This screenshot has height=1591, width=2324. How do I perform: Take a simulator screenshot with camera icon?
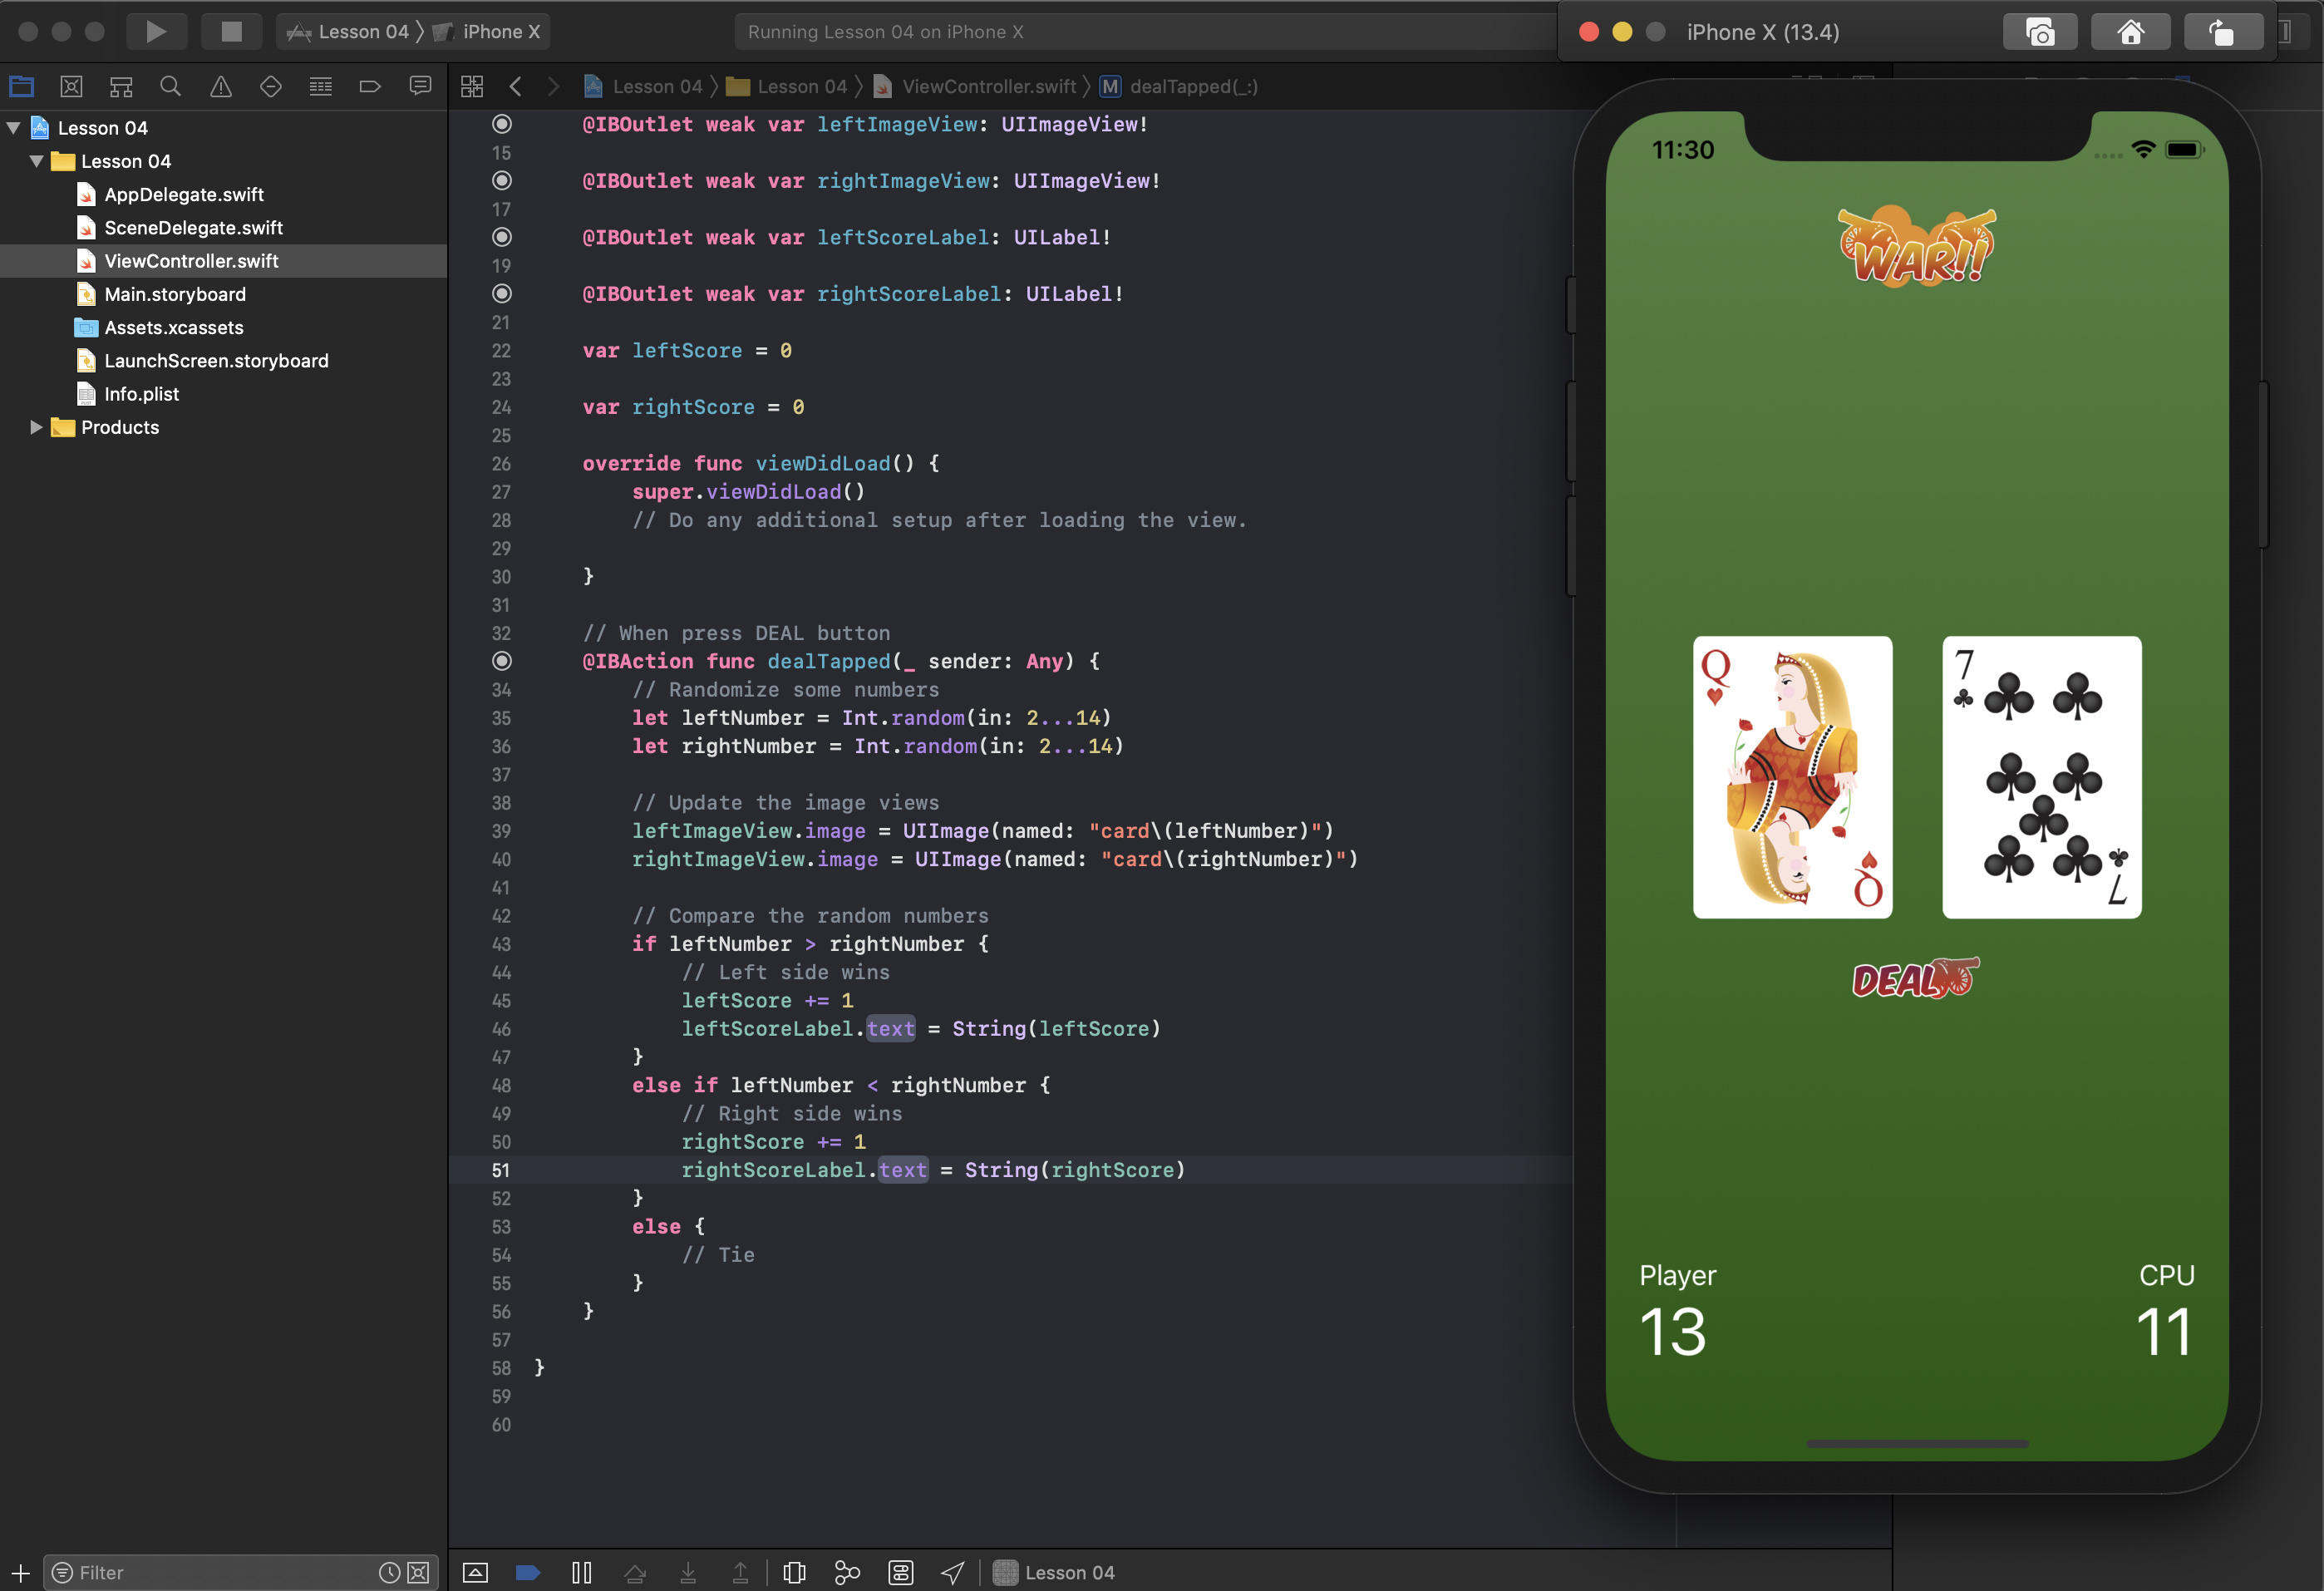2039,32
